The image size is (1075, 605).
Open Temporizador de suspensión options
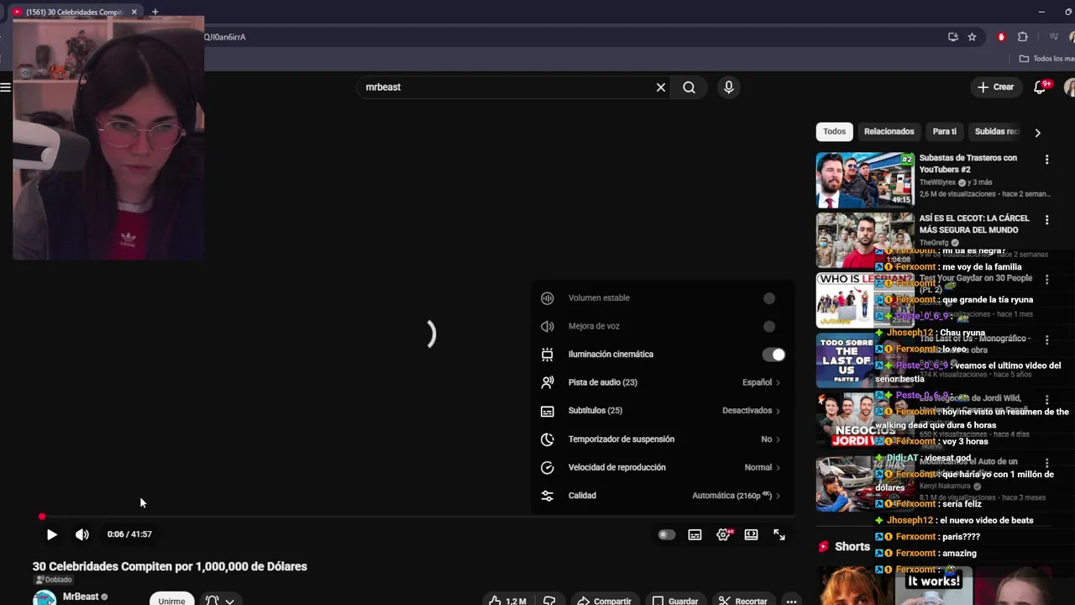click(663, 439)
